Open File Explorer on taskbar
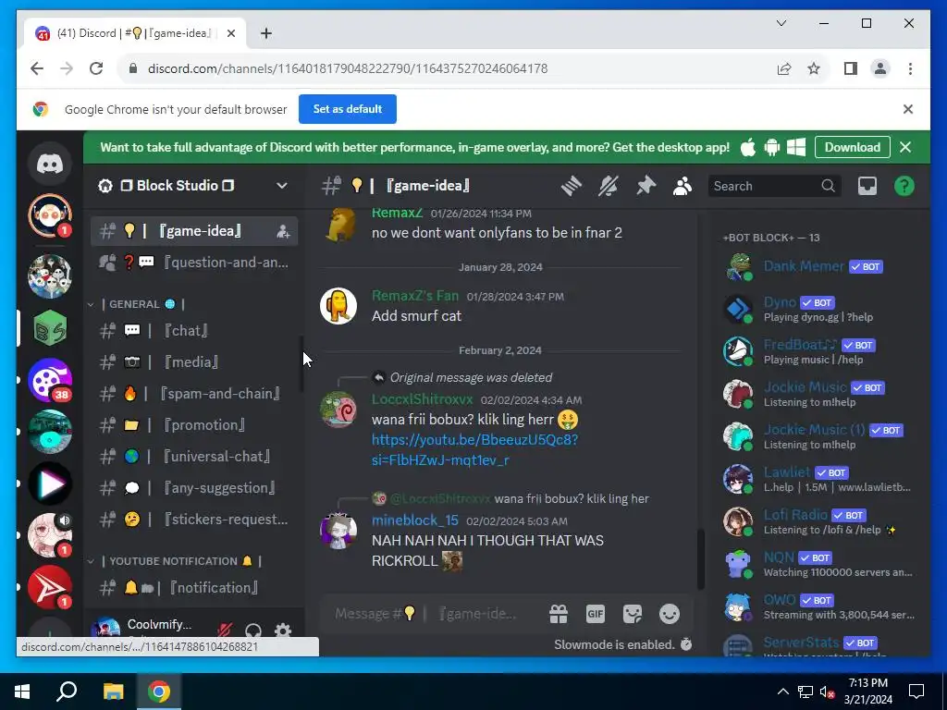Image resolution: width=947 pixels, height=710 pixels. (113, 692)
